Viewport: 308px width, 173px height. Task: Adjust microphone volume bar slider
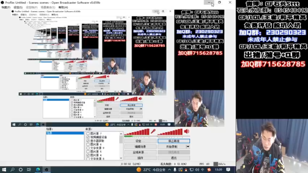[137, 132]
